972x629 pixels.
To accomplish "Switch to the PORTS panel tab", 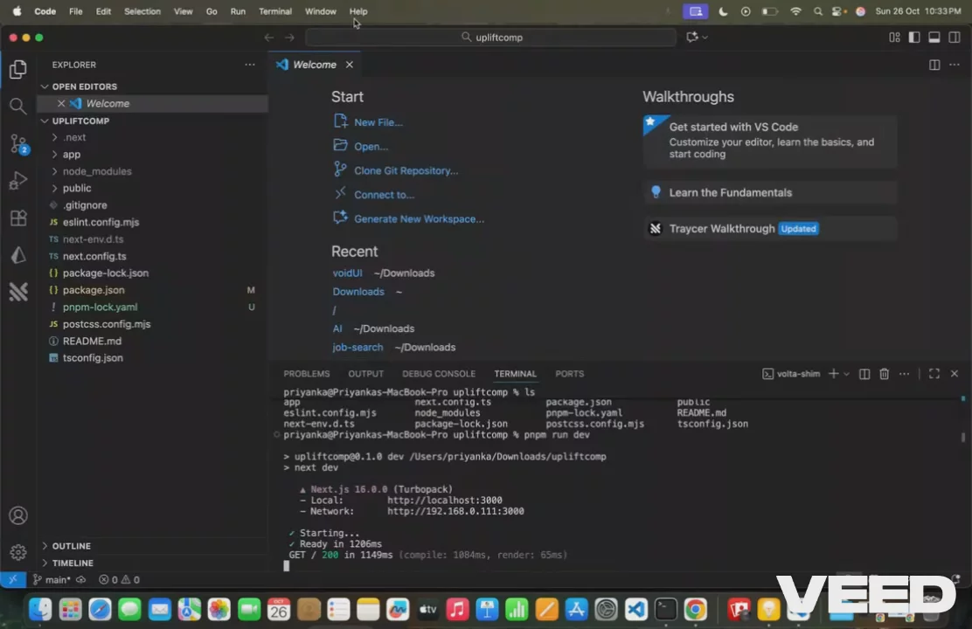I will pyautogui.click(x=570, y=374).
